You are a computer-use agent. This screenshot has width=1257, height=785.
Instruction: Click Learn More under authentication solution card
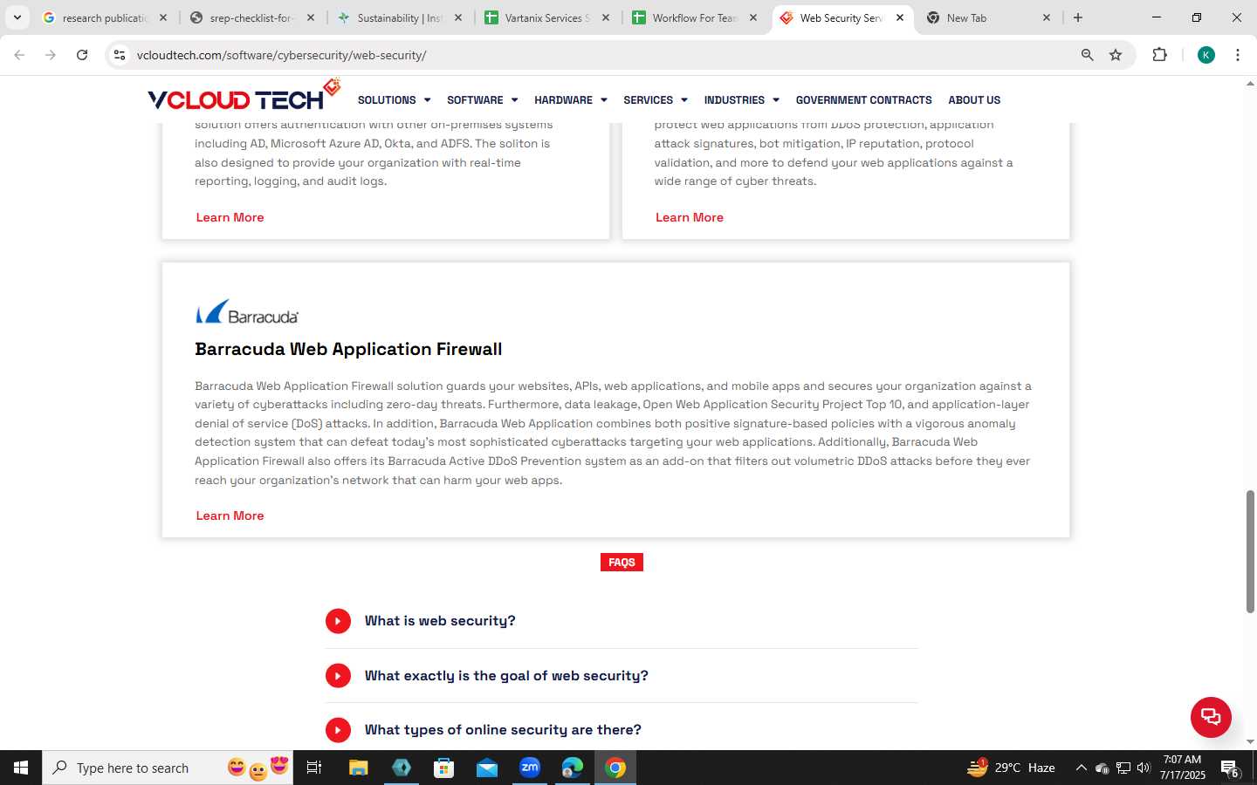[x=230, y=217]
